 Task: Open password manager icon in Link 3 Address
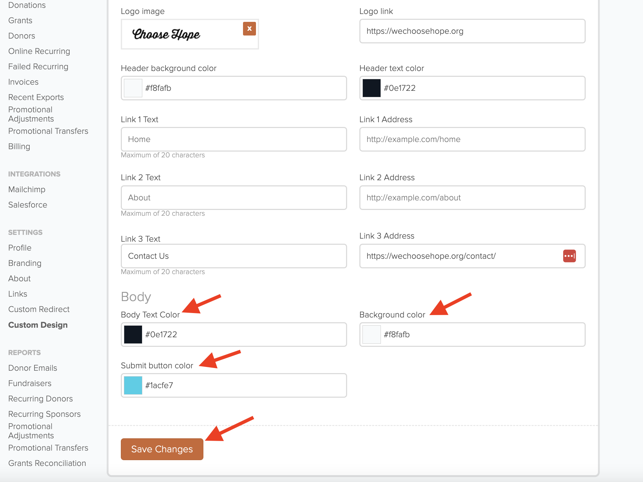[x=569, y=256]
